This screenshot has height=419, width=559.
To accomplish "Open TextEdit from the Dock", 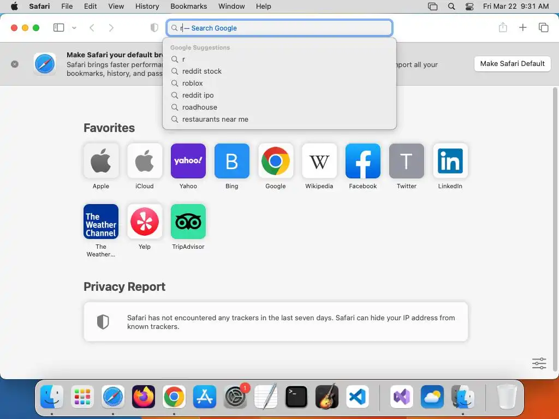I will pyautogui.click(x=266, y=397).
